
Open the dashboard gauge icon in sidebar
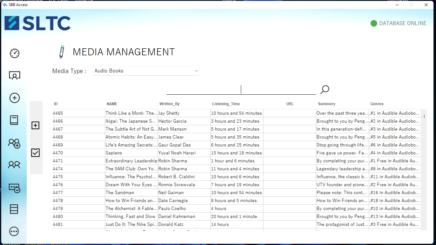pos(15,53)
